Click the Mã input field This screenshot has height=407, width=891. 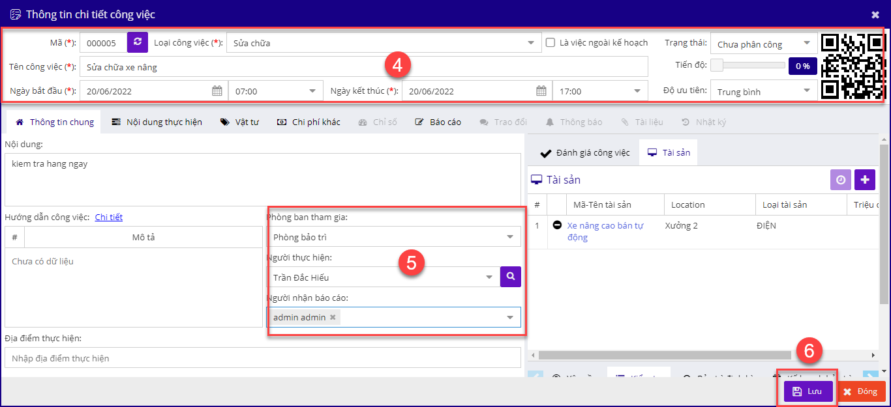(102, 43)
